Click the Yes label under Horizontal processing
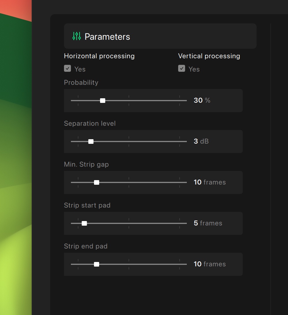The height and width of the screenshot is (315, 288). coord(80,69)
